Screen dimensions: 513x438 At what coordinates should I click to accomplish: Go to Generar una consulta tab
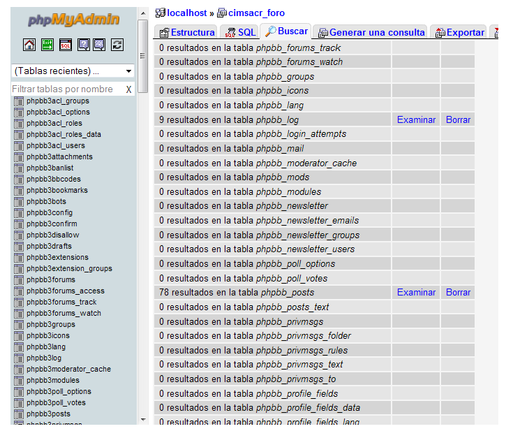(x=371, y=32)
